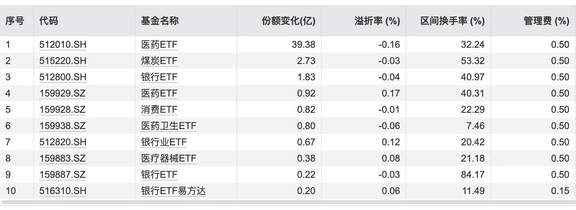This screenshot has height=210, width=576.
Task: Select turnover value 84.17 cell
Action: 473,174
